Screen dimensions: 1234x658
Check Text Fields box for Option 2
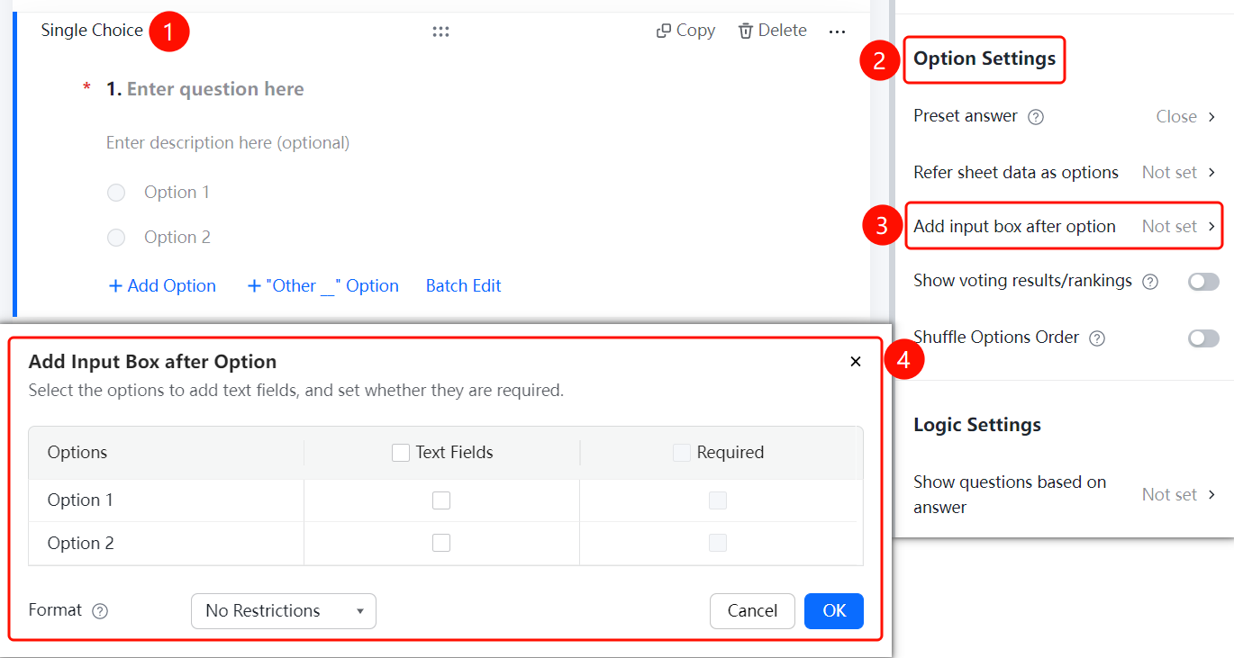tap(441, 543)
